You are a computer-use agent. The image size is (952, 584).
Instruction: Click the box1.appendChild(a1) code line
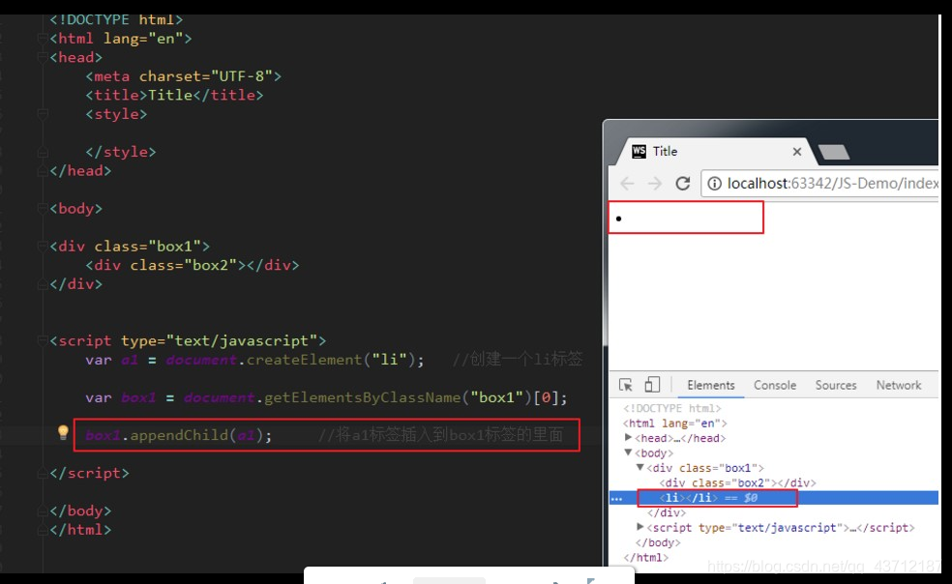[179, 435]
